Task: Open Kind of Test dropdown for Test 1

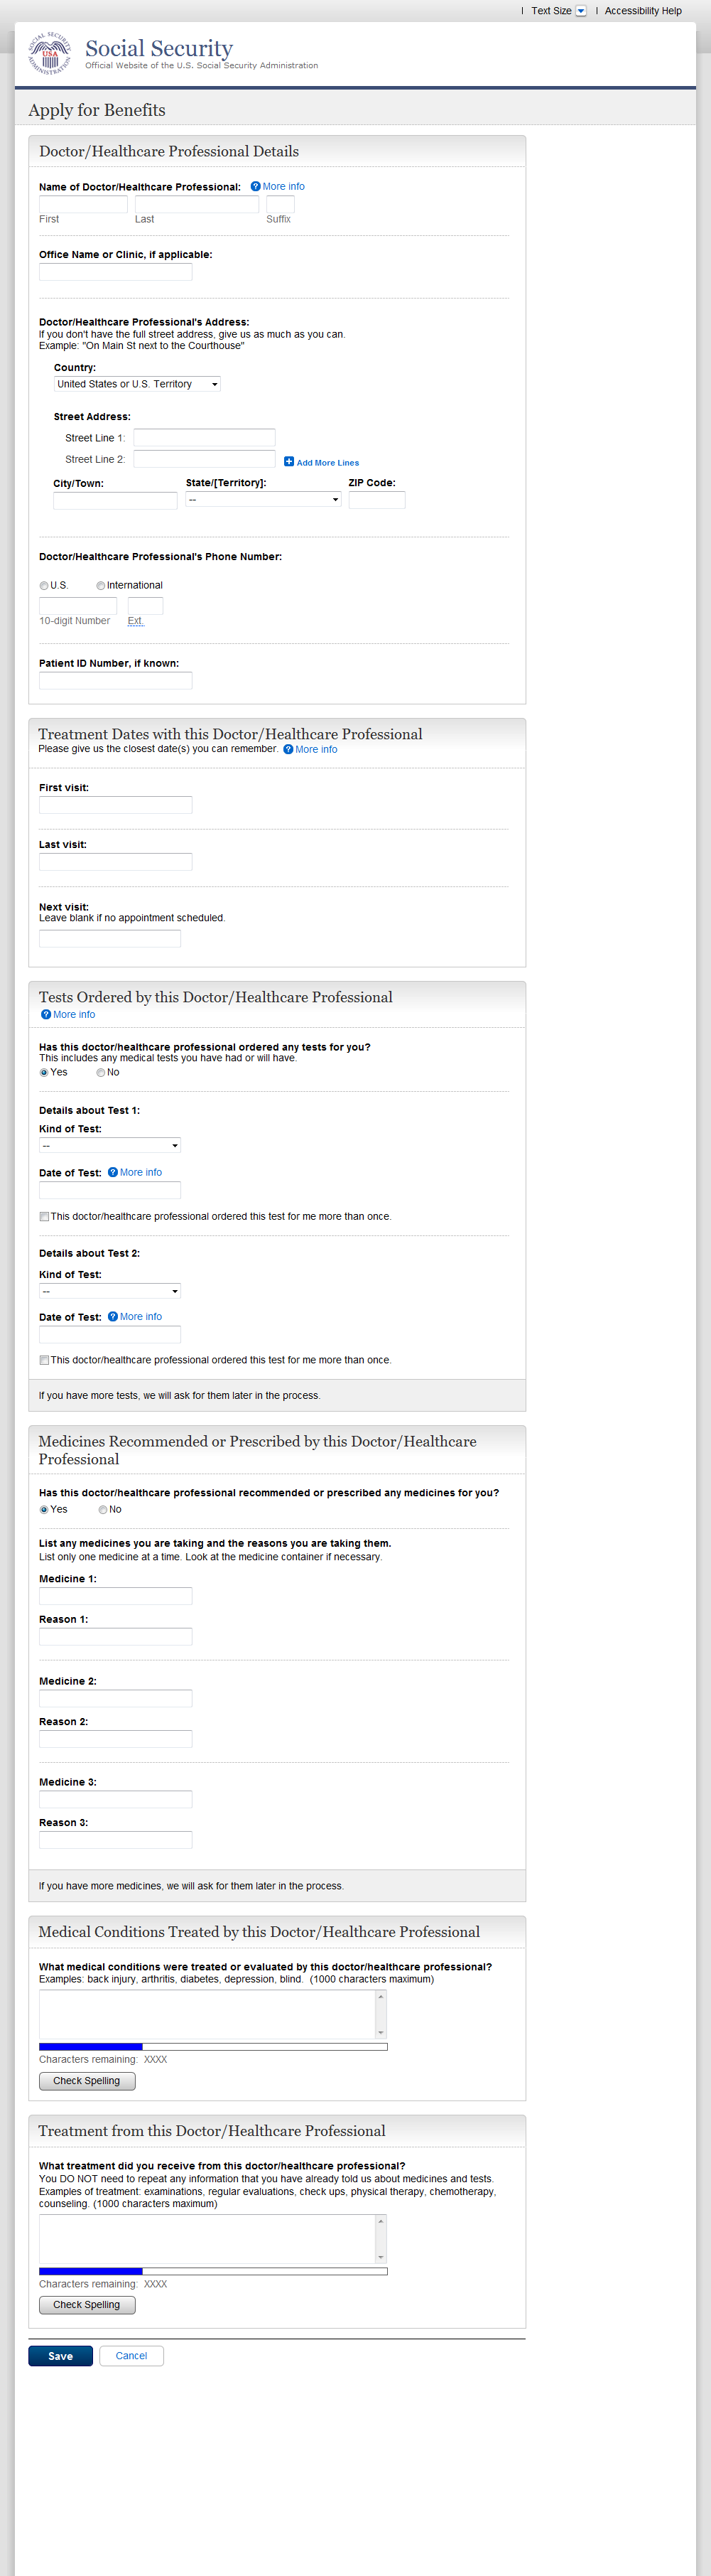Action: click(110, 1145)
